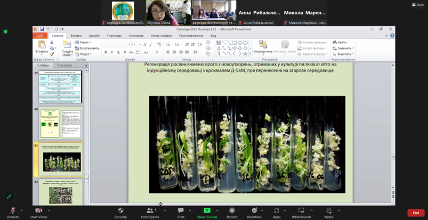This screenshot has width=428, height=220.
Task: Select the oval shape in the shapes gallery
Action: (240, 43)
